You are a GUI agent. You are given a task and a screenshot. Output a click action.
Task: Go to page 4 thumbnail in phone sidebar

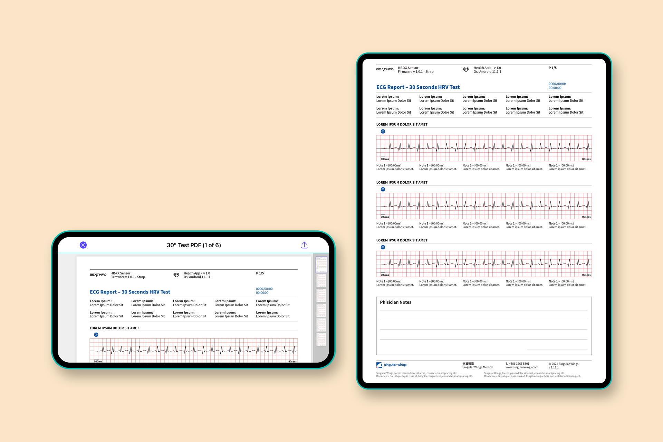pos(321,310)
